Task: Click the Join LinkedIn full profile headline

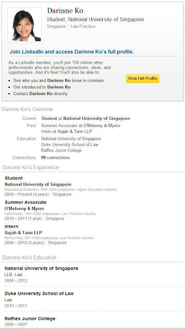Action: (x=72, y=52)
